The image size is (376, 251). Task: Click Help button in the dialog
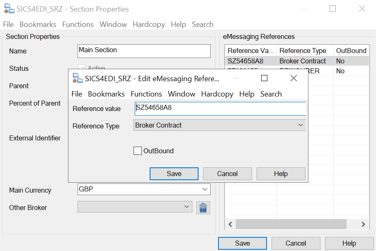[281, 174]
